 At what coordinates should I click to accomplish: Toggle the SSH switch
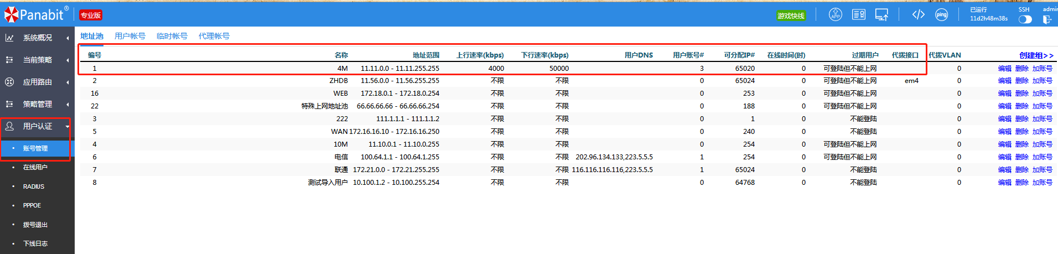tap(1025, 19)
